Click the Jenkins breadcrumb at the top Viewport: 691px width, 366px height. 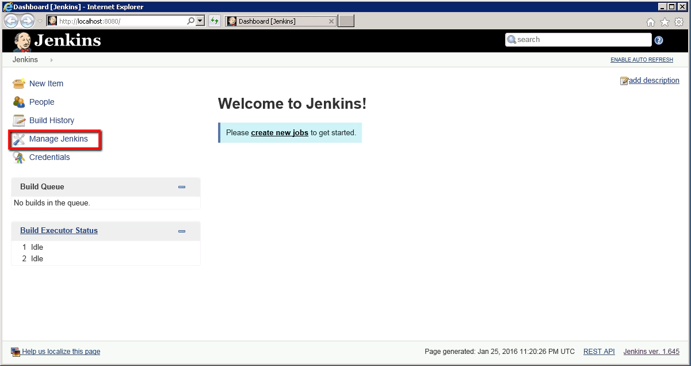point(25,59)
